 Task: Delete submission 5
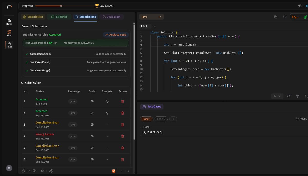pyautogui.click(x=122, y=148)
